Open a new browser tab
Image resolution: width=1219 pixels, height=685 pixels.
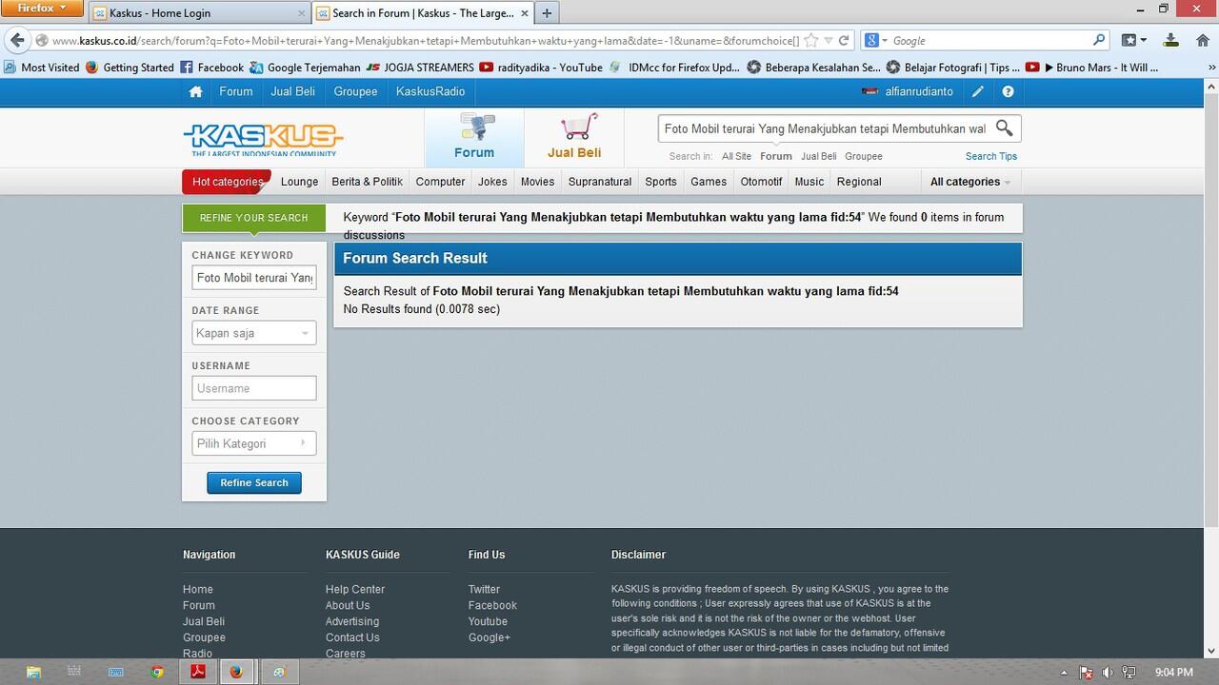pos(547,13)
